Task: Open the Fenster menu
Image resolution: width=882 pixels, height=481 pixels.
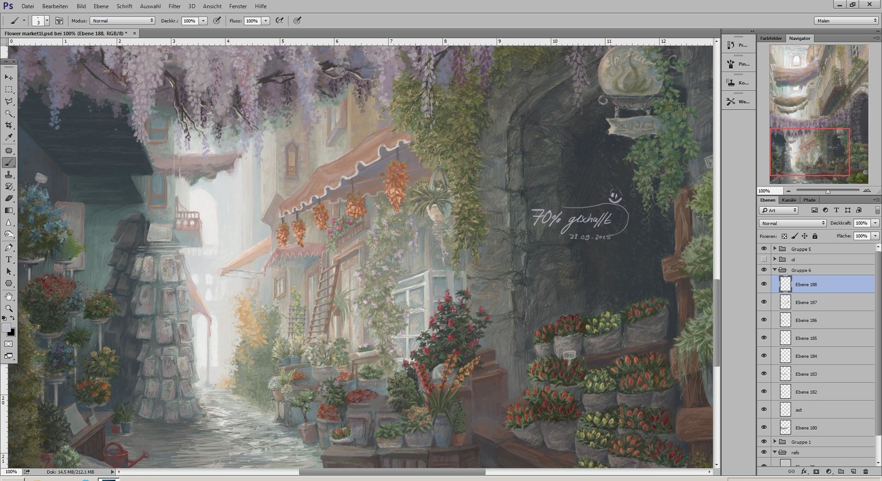Action: point(238,6)
